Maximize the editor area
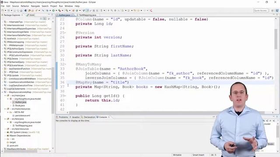 pos(277,15)
